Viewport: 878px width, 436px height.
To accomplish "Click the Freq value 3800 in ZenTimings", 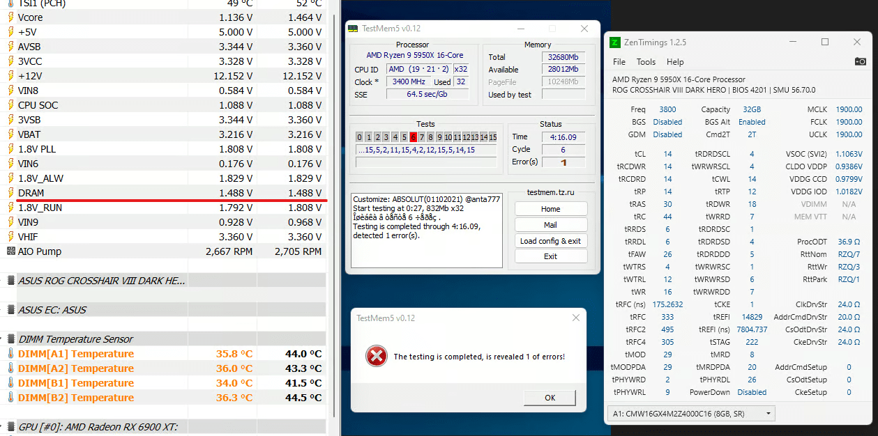I will tap(667, 109).
